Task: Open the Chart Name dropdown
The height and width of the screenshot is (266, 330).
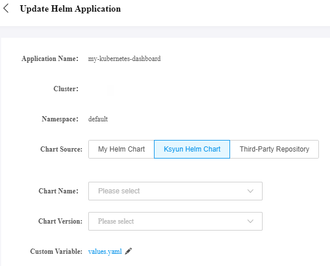Action: [175, 191]
